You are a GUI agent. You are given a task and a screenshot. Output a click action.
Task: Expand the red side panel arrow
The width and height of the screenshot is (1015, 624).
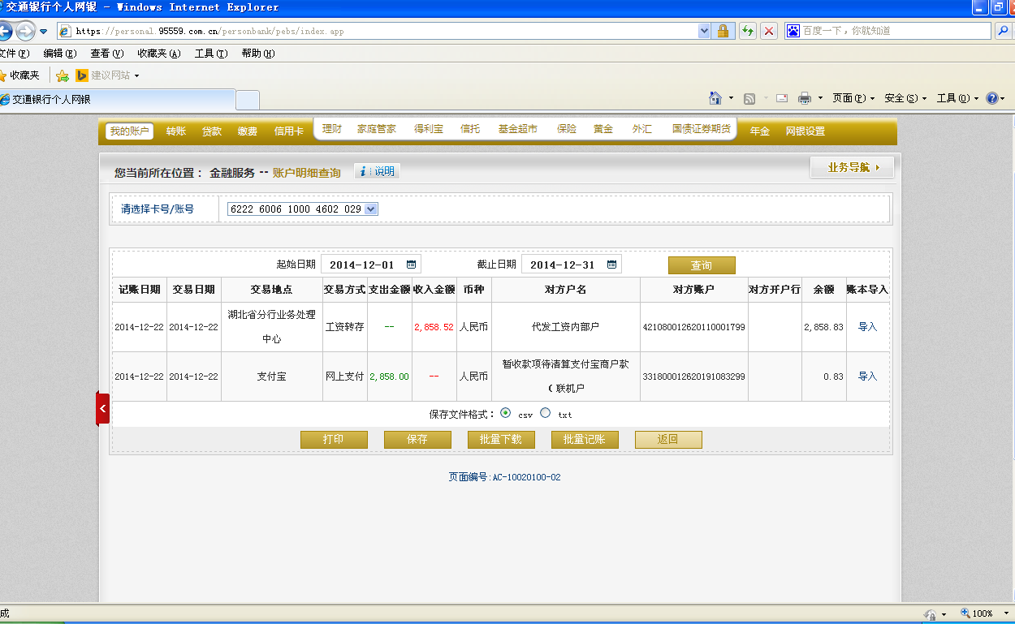click(x=102, y=409)
